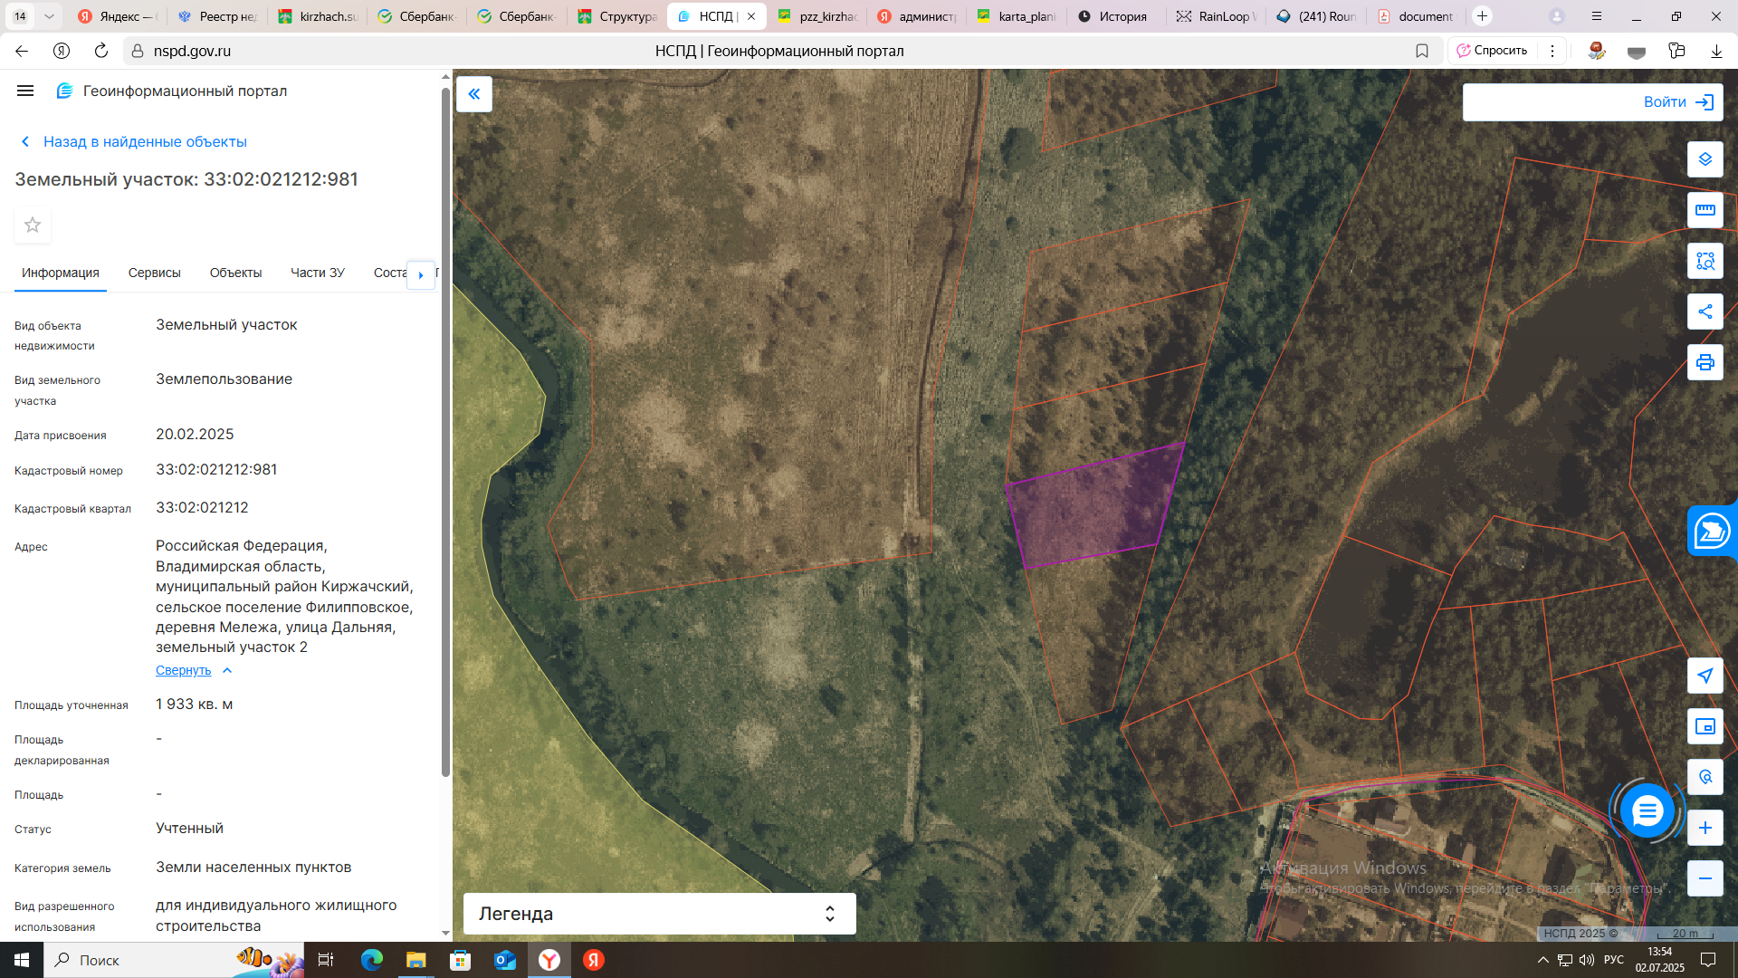Image resolution: width=1738 pixels, height=978 pixels.
Task: Select the ruler measurement tool
Action: [1705, 210]
